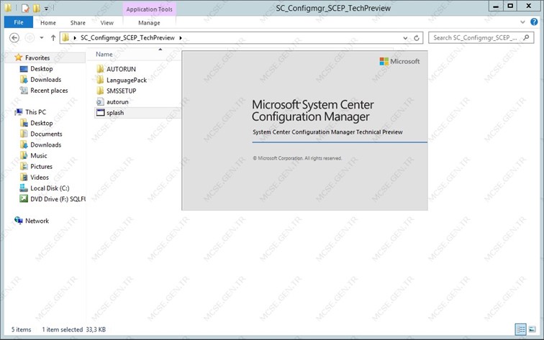Switch to the Home ribbon tab
Image resolution: width=544 pixels, height=340 pixels.
click(x=48, y=22)
